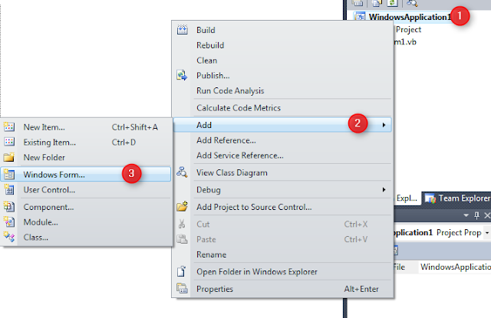Screen dimensions: 491x318
Task: Click the Properties icon at menu bottom
Action: tap(182, 289)
